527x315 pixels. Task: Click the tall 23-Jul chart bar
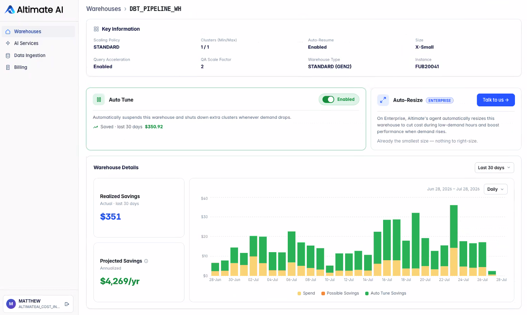pos(454,240)
